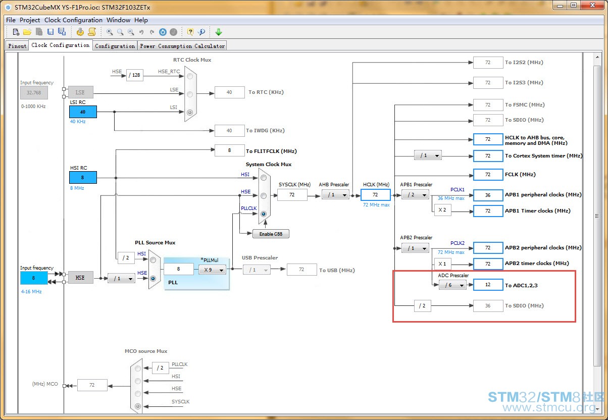Open the APB2 Prescaler dropdown
The height and width of the screenshot is (420, 608).
[x=415, y=248]
